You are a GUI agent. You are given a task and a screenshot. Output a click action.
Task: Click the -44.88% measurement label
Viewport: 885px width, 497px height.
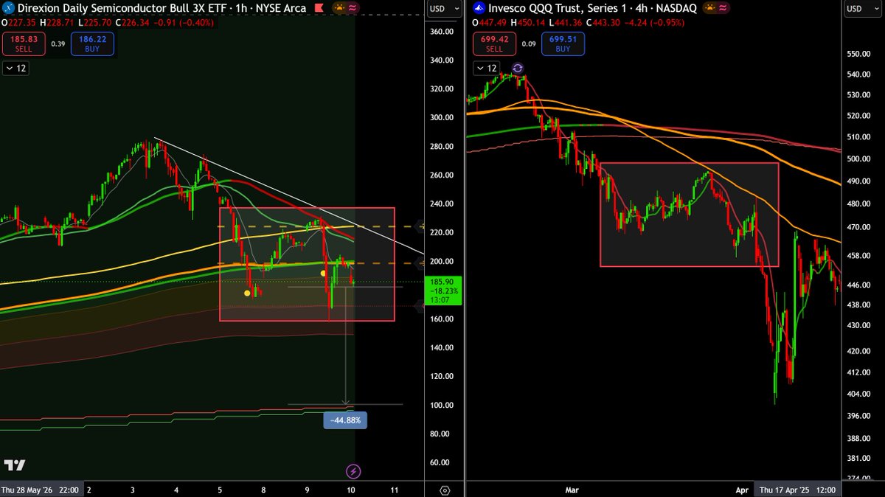(x=346, y=420)
